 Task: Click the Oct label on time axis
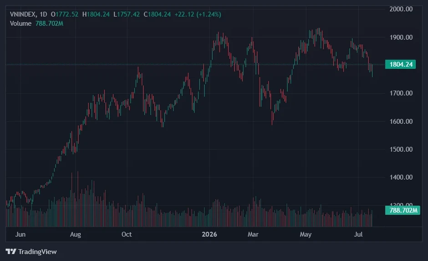127,234
